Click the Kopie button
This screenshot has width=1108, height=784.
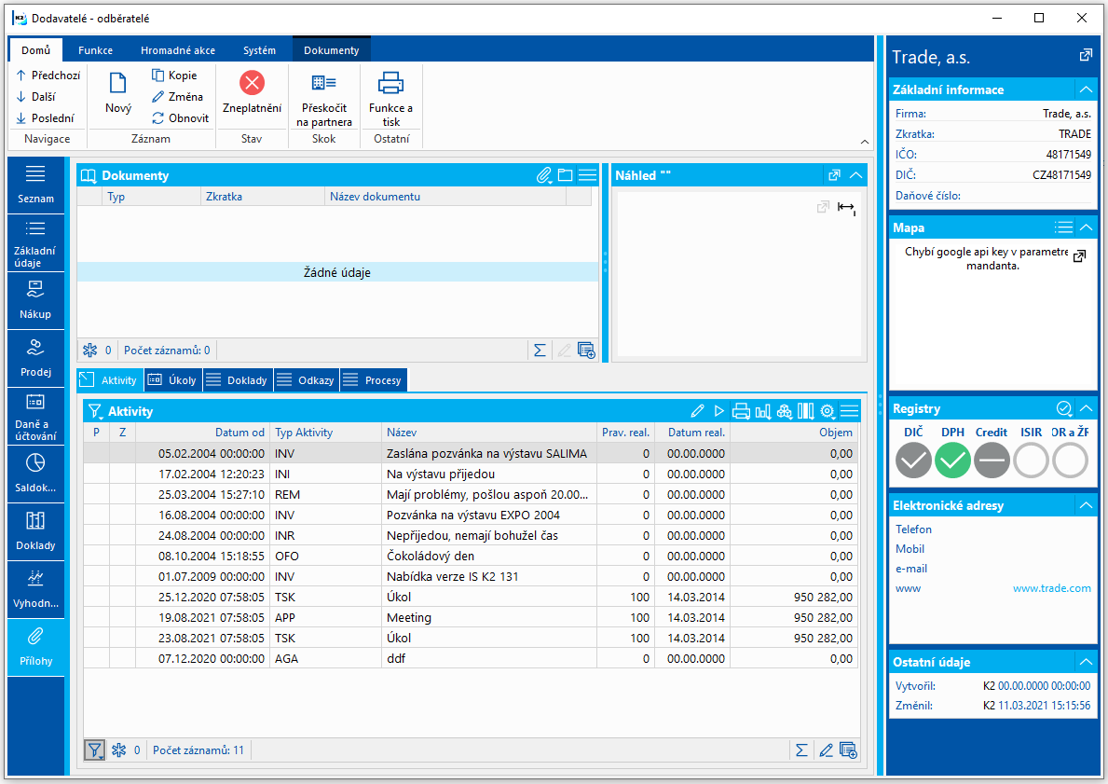point(174,76)
